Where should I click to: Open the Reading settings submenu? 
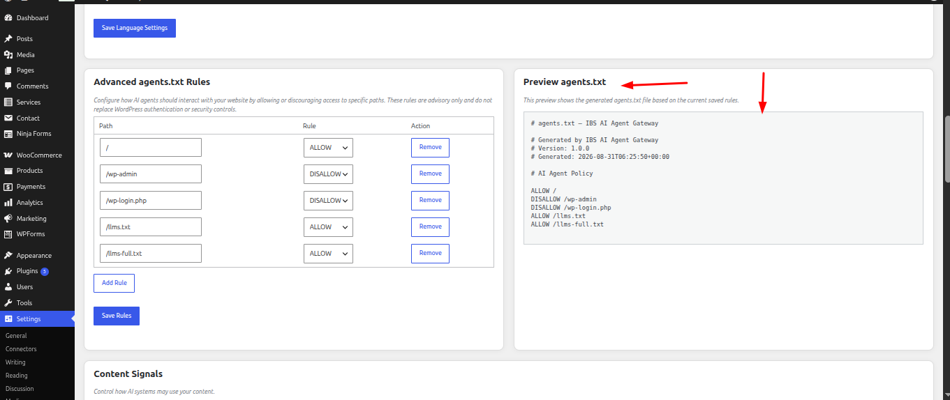[x=17, y=376]
